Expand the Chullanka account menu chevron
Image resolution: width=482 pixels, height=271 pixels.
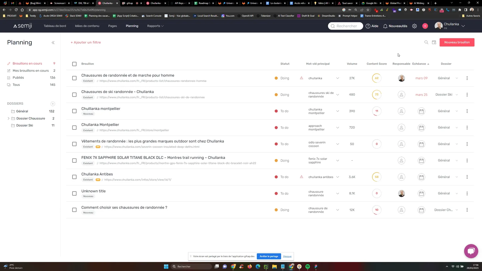click(x=463, y=26)
